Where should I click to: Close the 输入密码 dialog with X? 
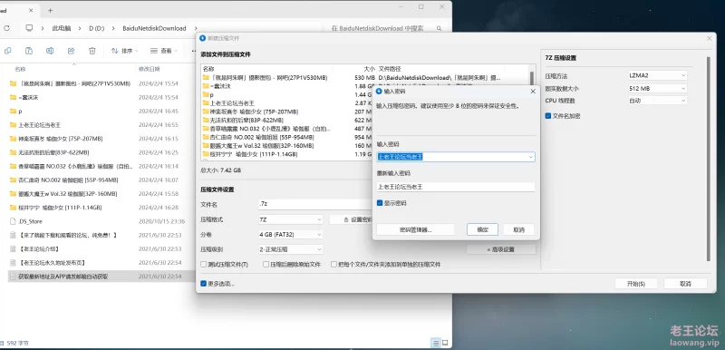[532, 92]
